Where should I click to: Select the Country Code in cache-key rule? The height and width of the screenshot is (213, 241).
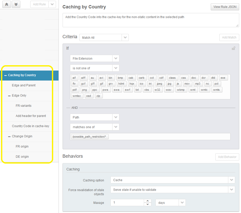[x=31, y=126]
